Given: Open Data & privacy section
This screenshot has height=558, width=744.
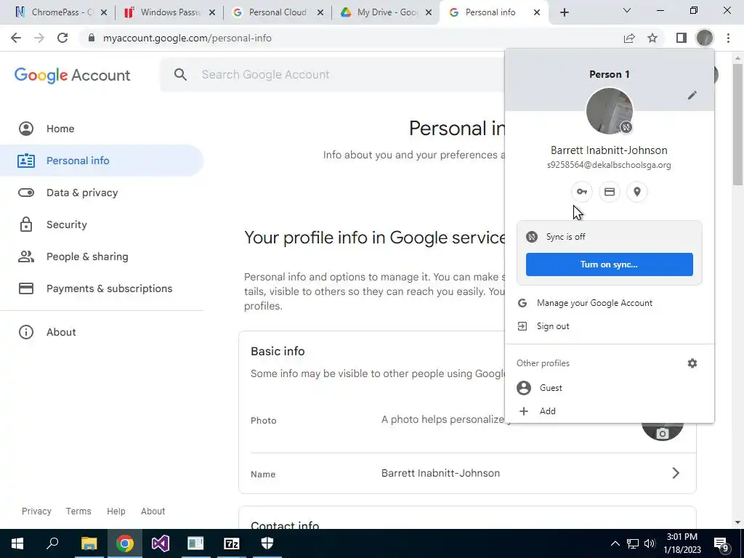Looking at the screenshot, I should [102, 193].
